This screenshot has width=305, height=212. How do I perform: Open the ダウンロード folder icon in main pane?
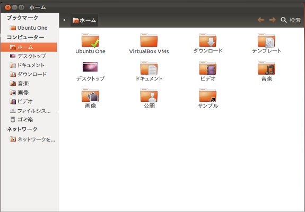[x=207, y=41]
